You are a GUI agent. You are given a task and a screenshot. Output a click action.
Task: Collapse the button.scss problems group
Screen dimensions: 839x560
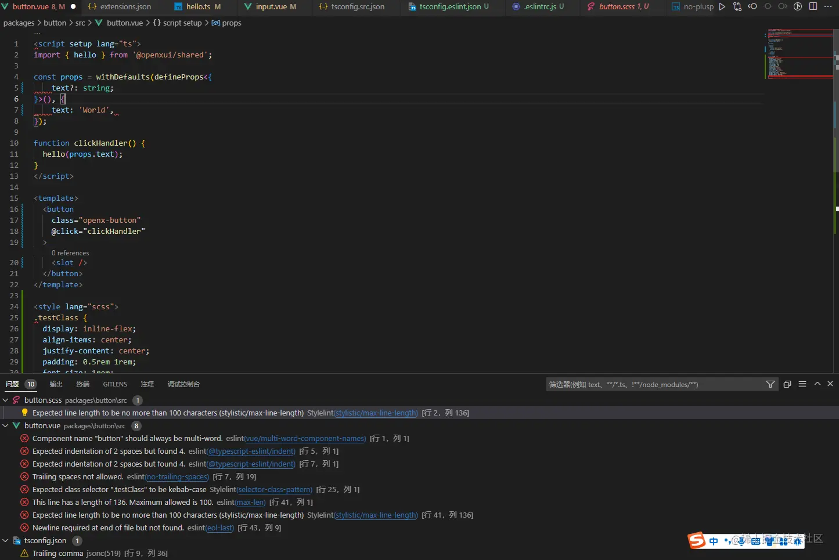click(x=6, y=400)
